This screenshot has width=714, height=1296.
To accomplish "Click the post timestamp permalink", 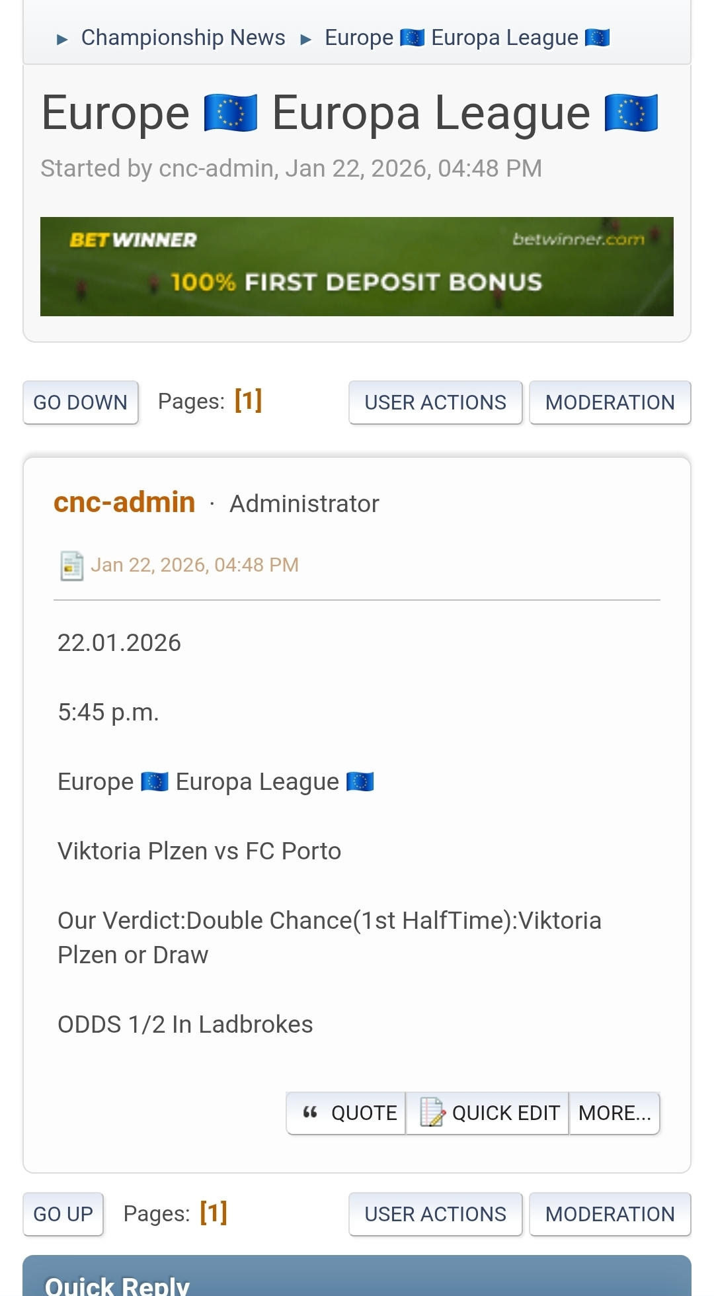I will (x=194, y=565).
